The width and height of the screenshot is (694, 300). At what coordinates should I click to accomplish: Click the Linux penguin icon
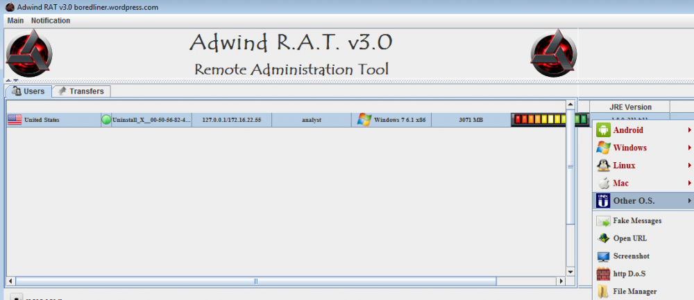pos(603,166)
